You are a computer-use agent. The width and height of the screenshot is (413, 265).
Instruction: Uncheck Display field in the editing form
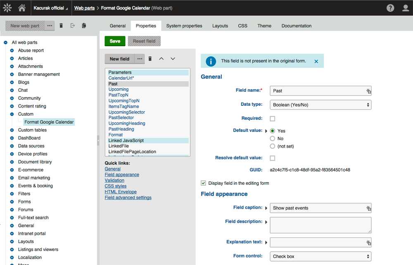point(203,183)
